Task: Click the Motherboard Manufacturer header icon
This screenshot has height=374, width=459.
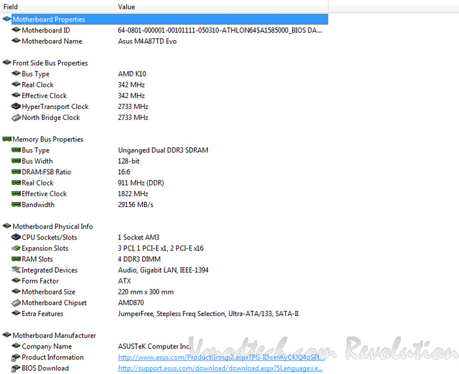Action: pyautogui.click(x=7, y=334)
